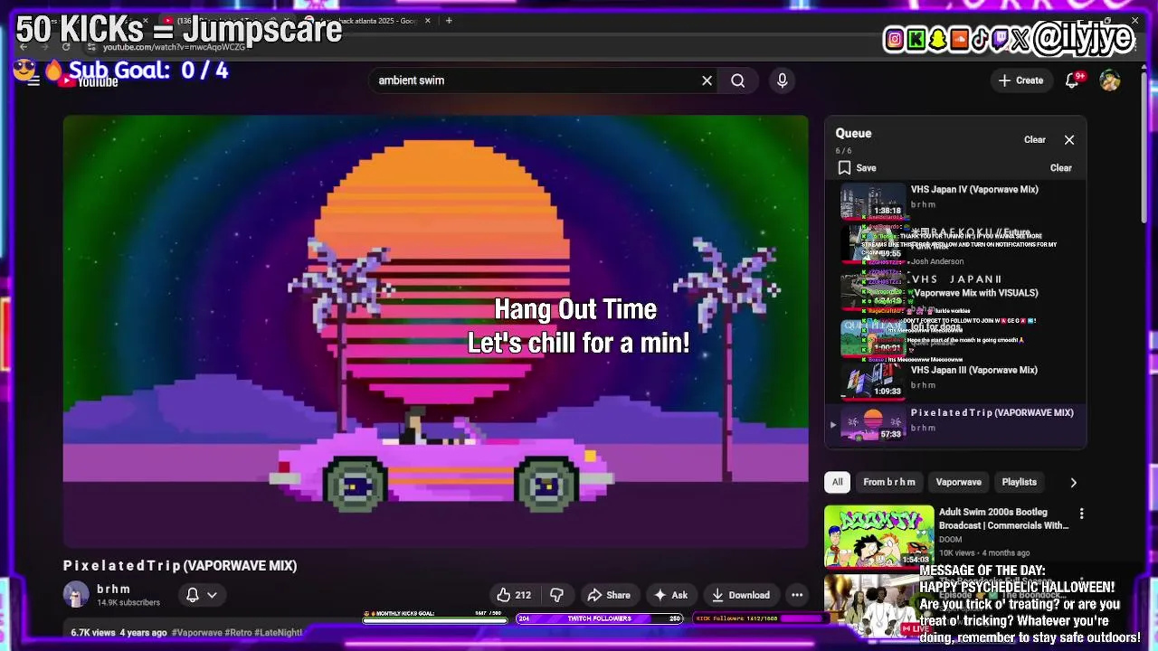Open more actions three-dot menu
Screen dimensions: 1158x651
tap(797, 595)
